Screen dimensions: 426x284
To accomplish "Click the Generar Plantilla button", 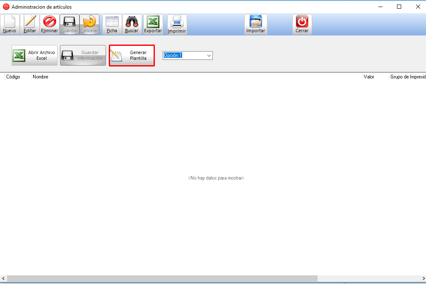I will (x=132, y=55).
